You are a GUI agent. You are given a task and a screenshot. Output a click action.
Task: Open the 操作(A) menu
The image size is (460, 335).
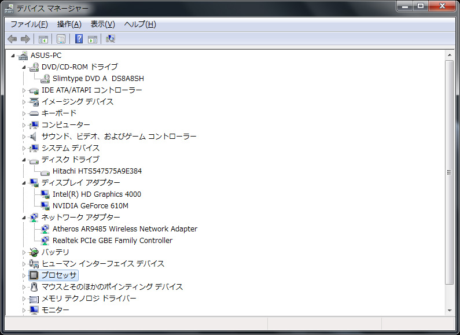click(x=69, y=24)
